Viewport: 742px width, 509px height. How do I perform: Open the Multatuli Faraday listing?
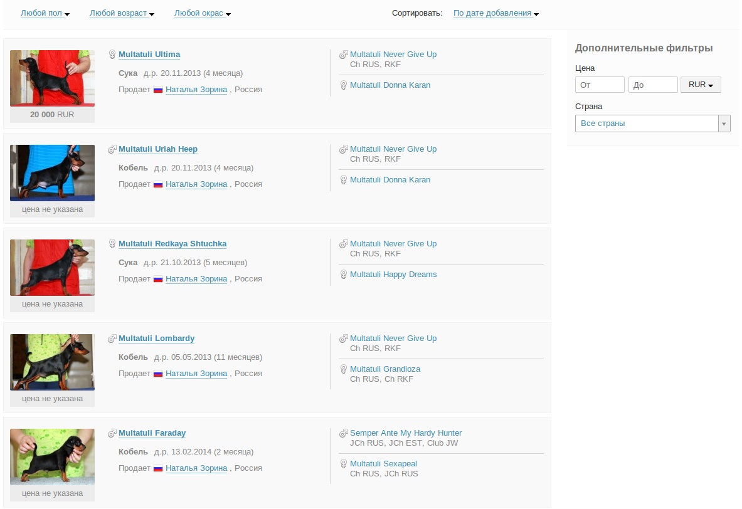152,433
